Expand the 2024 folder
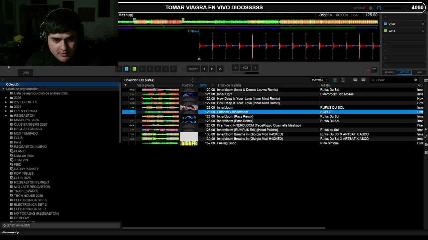Viewport: 428px width, 240px height. 6,107
